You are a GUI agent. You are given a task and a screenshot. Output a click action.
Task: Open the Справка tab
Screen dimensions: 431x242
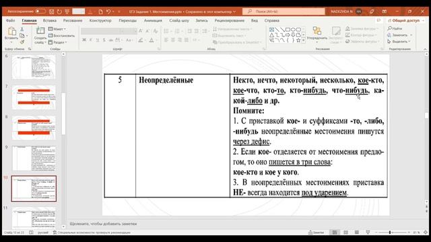tap(271, 21)
